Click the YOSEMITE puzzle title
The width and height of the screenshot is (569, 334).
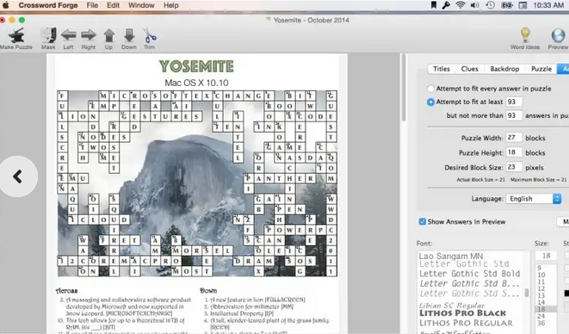click(x=196, y=66)
